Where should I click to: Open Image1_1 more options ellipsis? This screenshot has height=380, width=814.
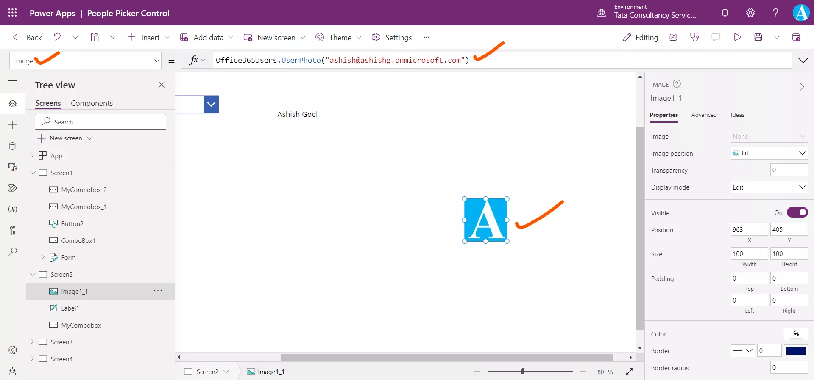point(158,290)
